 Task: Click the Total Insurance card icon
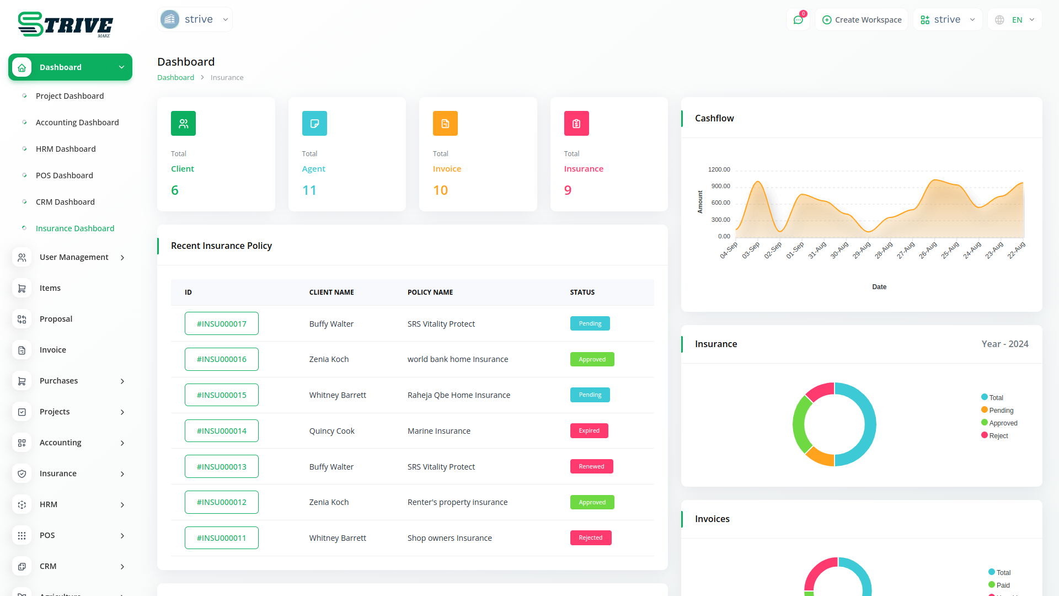[x=576, y=124]
